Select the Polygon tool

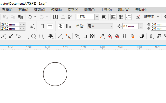click(41, 36)
